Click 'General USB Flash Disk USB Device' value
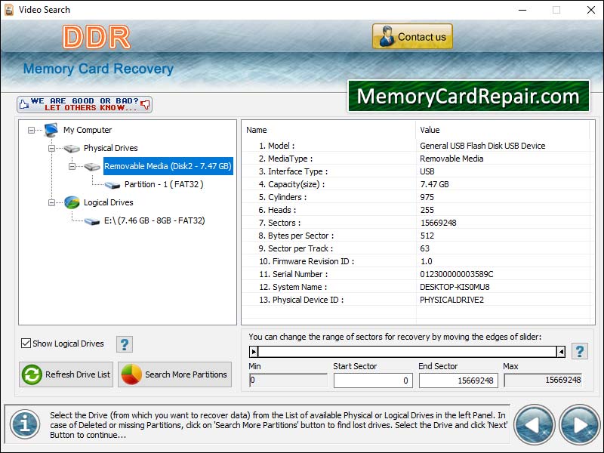This screenshot has height=453, width=604. point(482,146)
